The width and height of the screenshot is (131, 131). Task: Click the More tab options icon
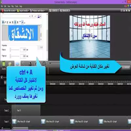(x=44, y=64)
